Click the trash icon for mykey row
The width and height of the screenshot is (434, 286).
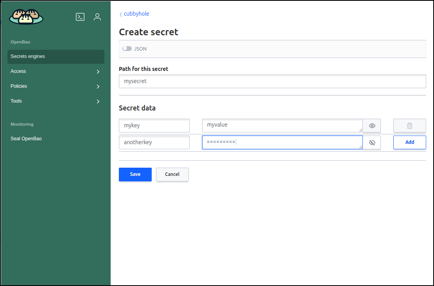pos(409,126)
